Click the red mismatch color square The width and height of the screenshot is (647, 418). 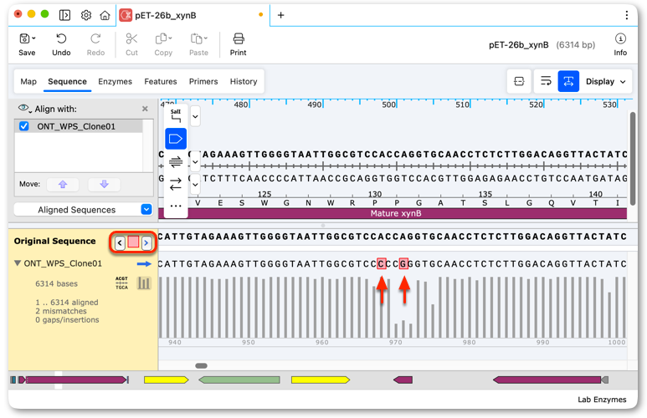coord(133,242)
